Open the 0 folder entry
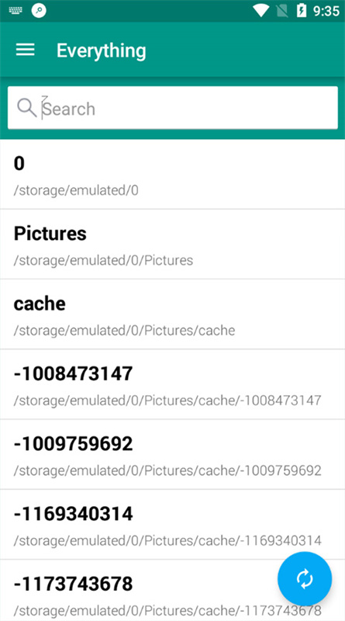The image size is (345, 621). pyautogui.click(x=172, y=174)
